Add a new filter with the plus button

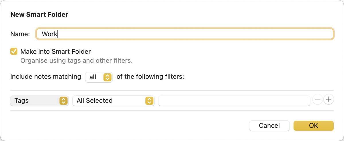(329, 99)
